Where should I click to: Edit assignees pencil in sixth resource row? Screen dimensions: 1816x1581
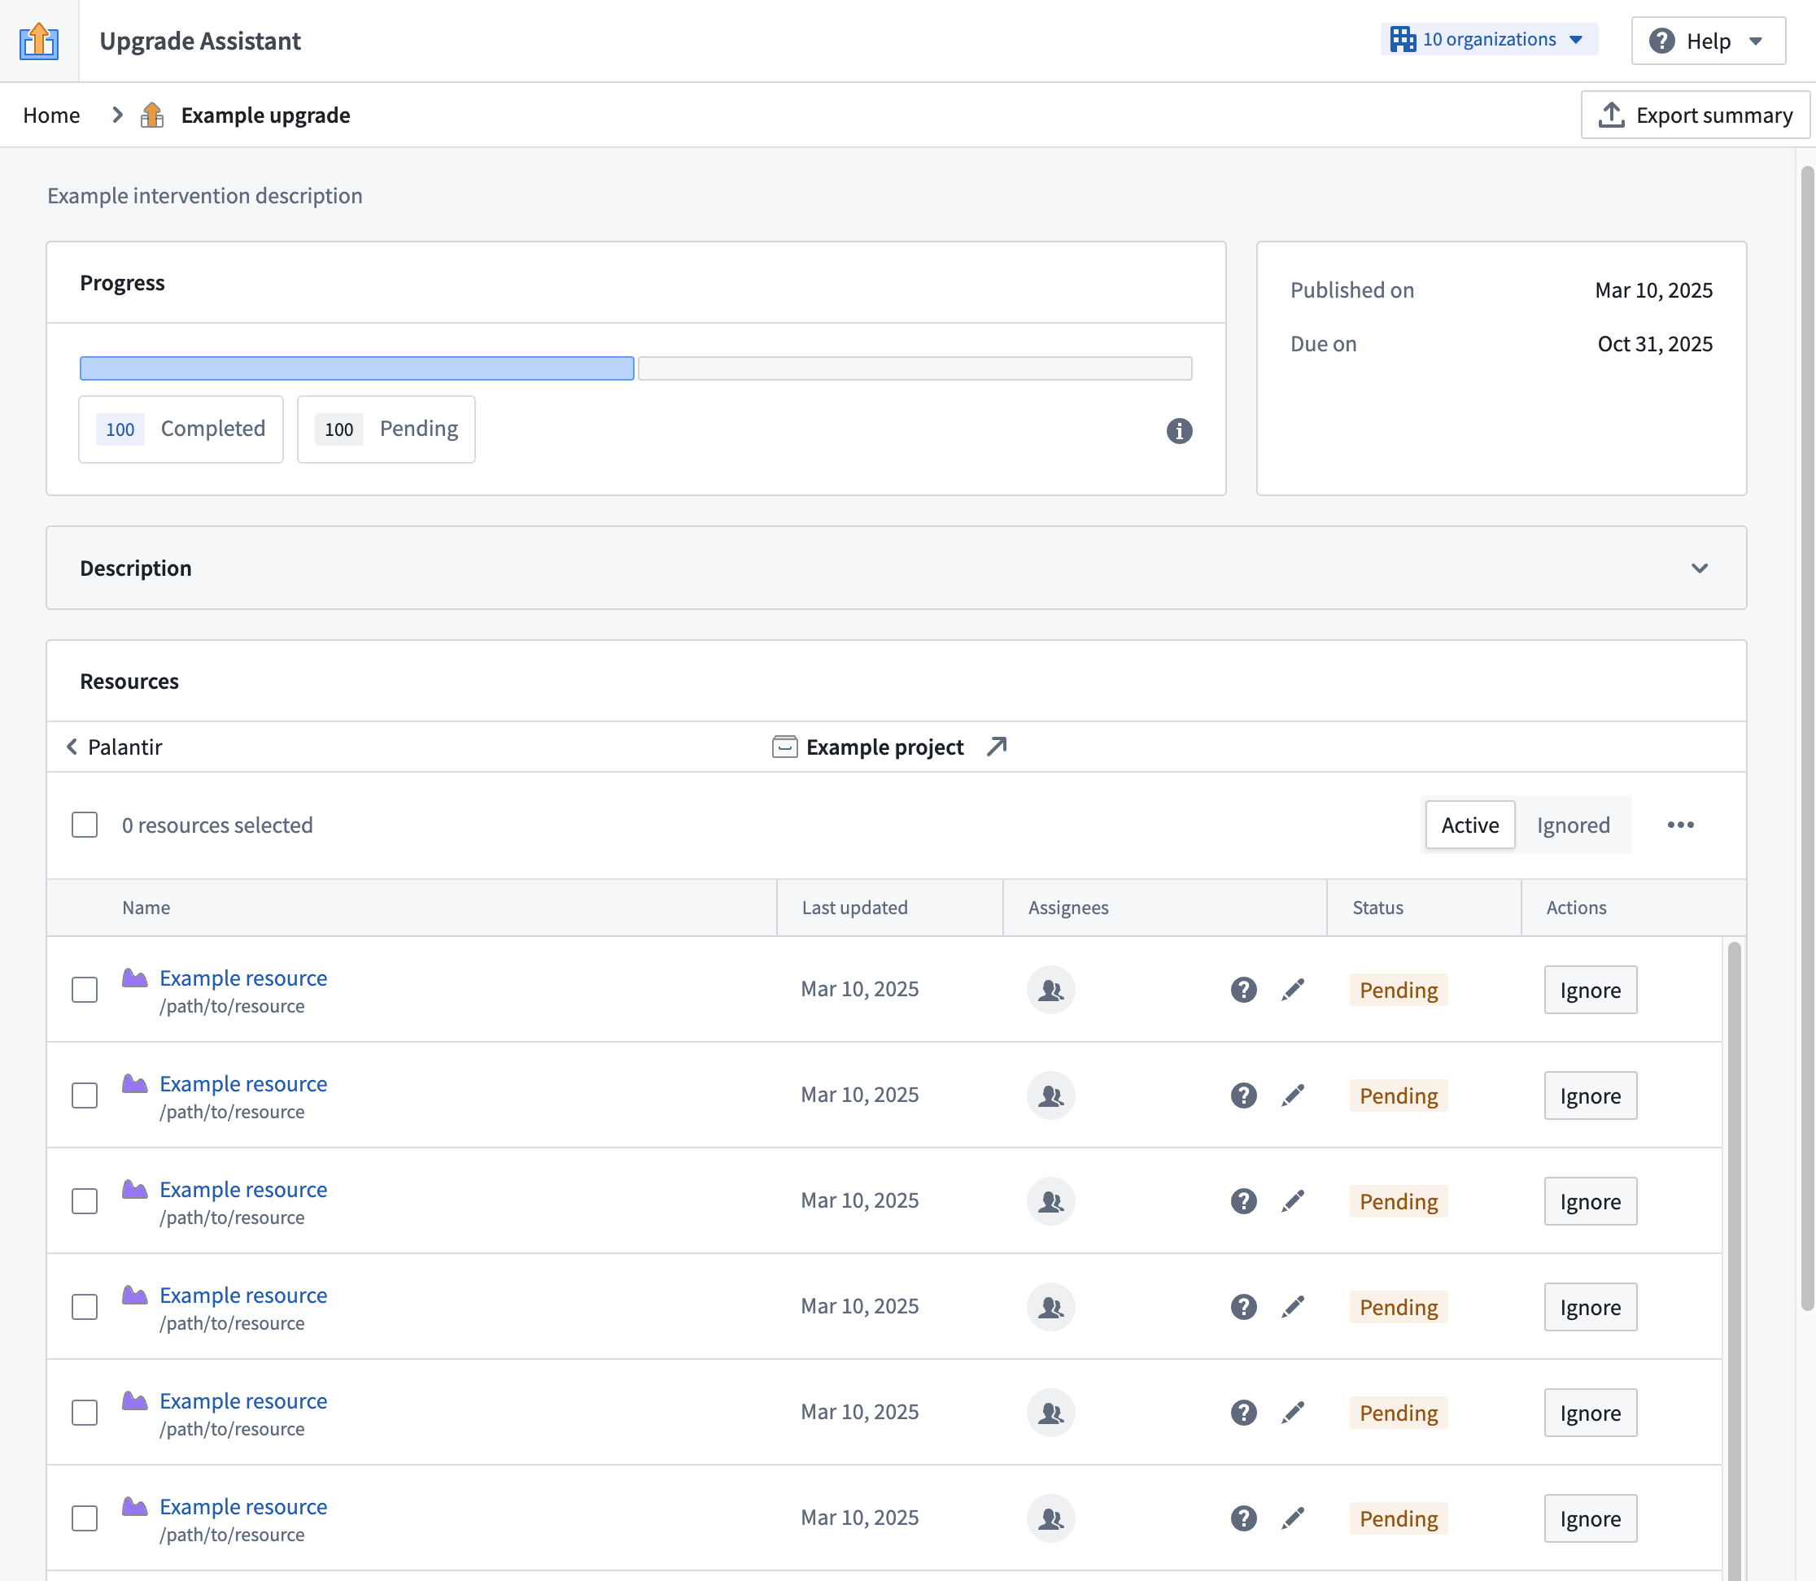[x=1293, y=1518]
